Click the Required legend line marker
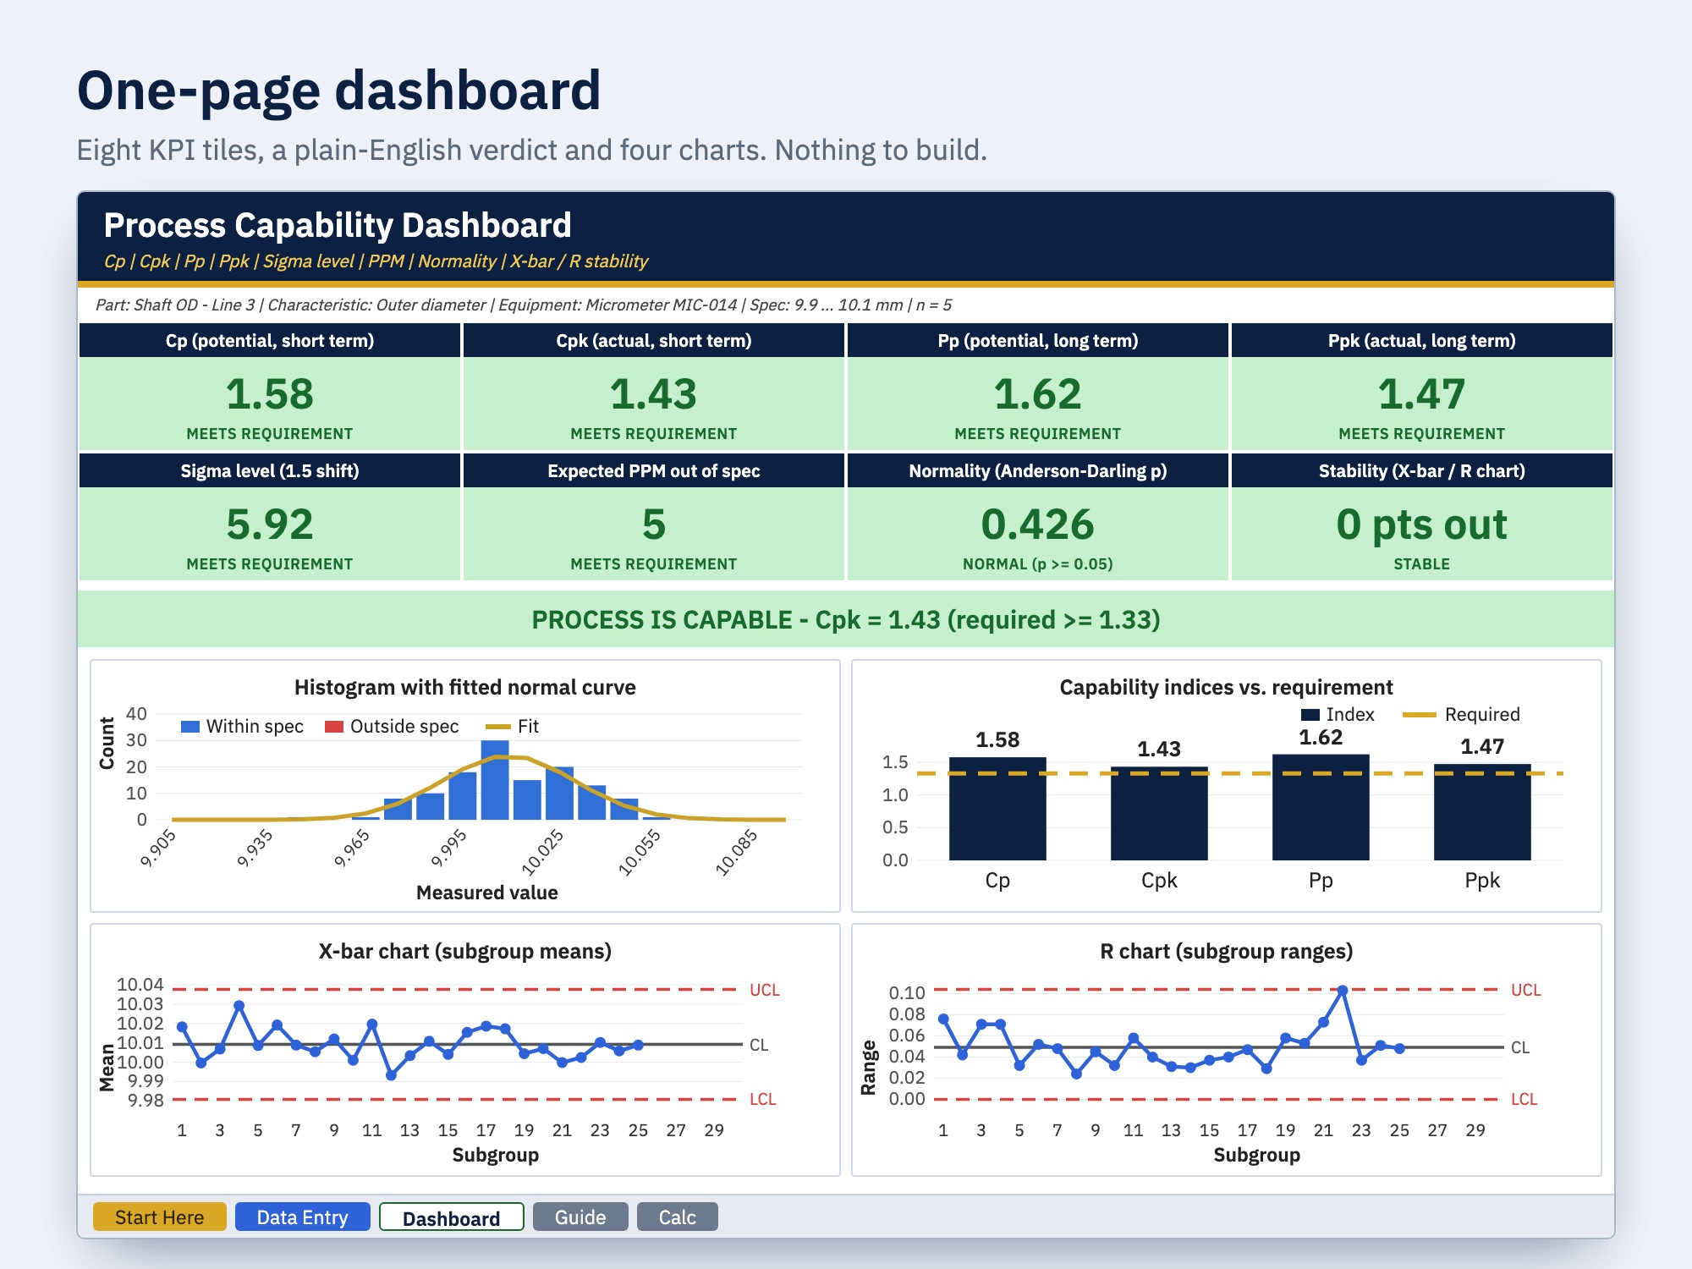Viewport: 1692px width, 1269px height. pyautogui.click(x=1420, y=715)
